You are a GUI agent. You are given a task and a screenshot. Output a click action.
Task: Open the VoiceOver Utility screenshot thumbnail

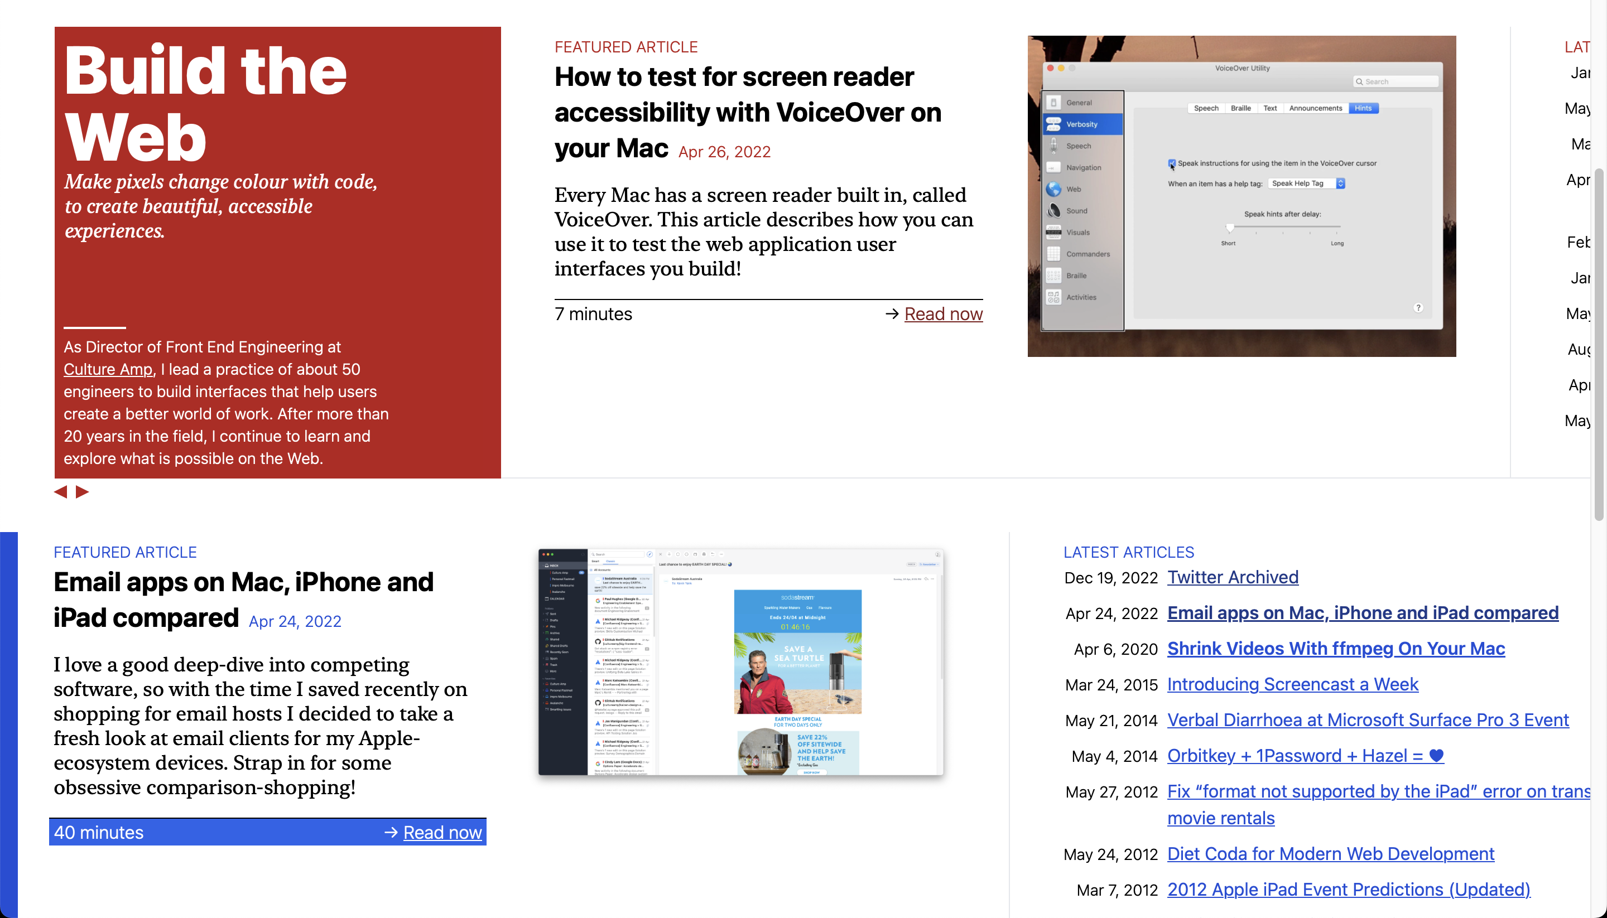pyautogui.click(x=1241, y=196)
